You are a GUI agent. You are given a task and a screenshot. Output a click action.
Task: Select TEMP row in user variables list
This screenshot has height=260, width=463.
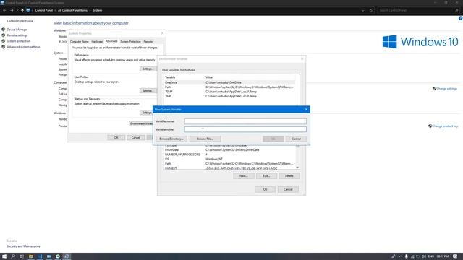pyautogui.click(x=229, y=92)
